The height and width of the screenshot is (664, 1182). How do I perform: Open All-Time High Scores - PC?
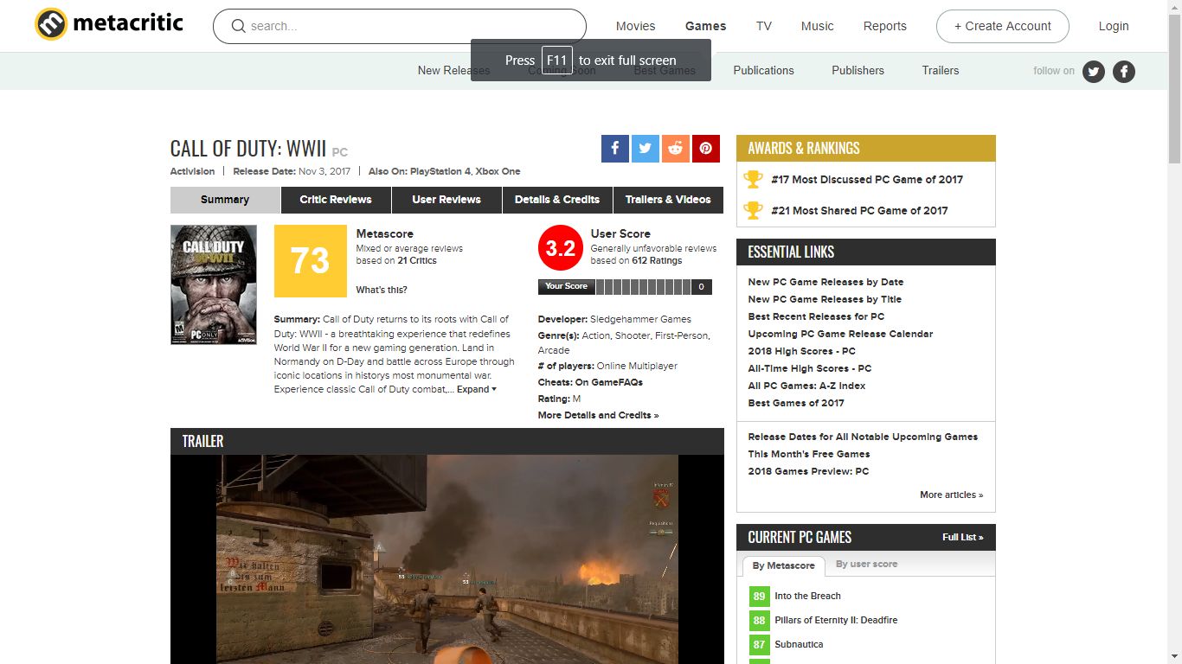(x=810, y=368)
